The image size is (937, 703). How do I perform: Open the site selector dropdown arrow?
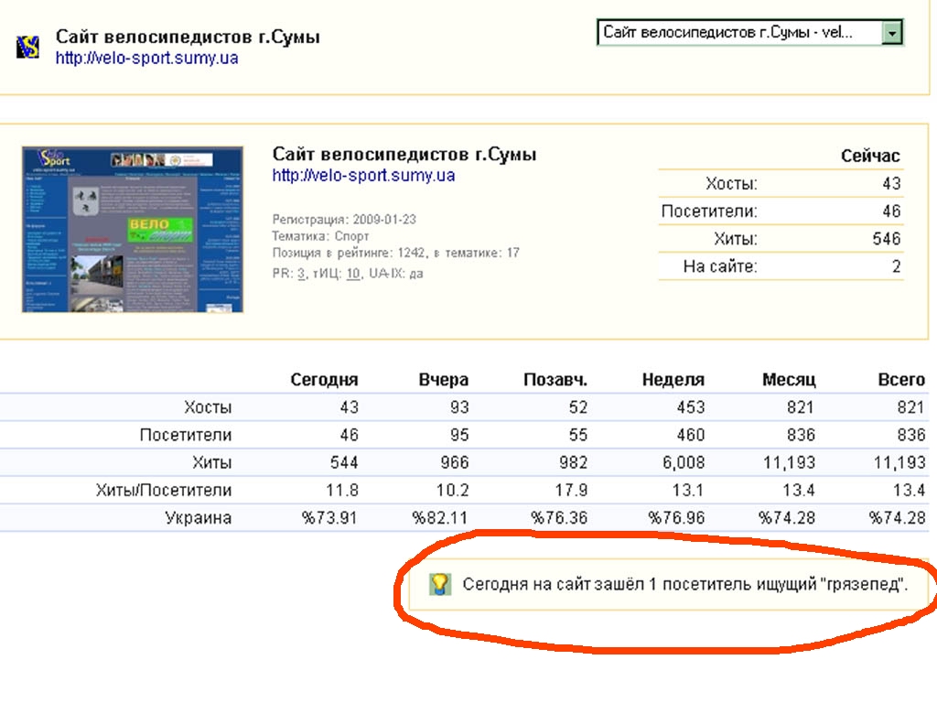(x=892, y=33)
